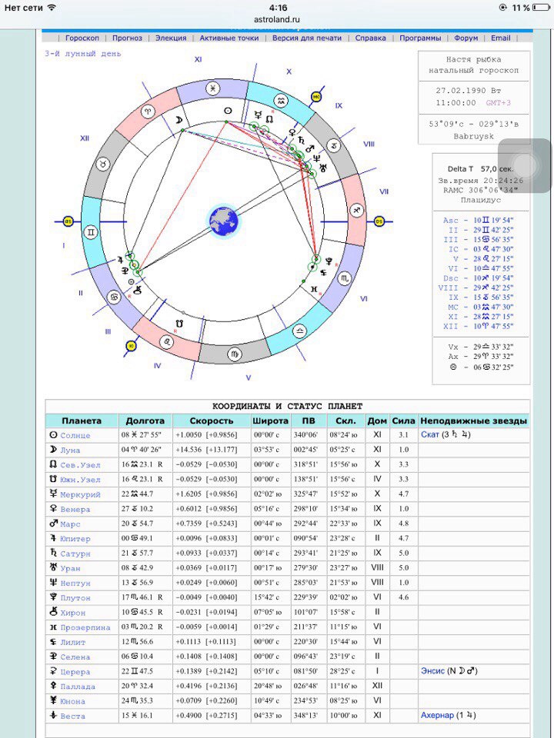
Task: Tap the astroland.ru address bar
Action: point(276,19)
